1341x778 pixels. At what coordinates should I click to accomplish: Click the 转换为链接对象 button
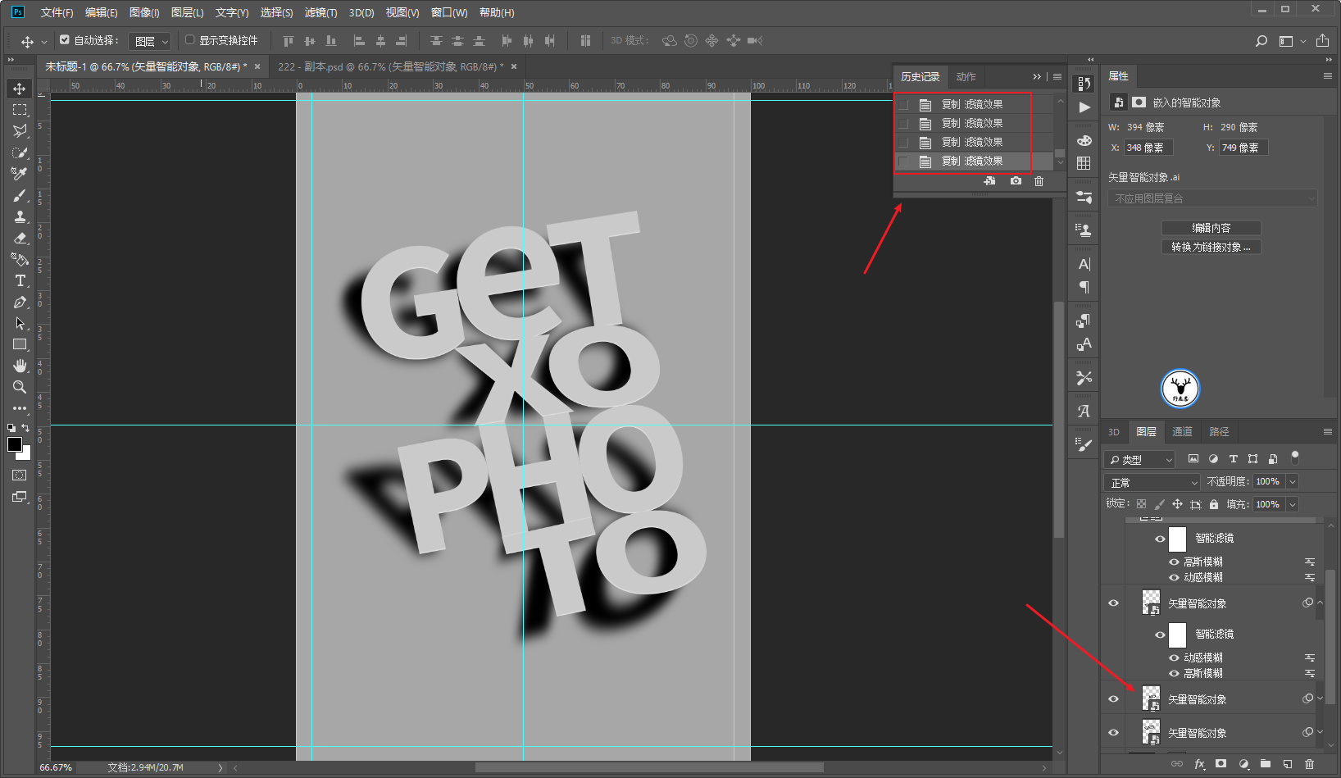coord(1211,247)
